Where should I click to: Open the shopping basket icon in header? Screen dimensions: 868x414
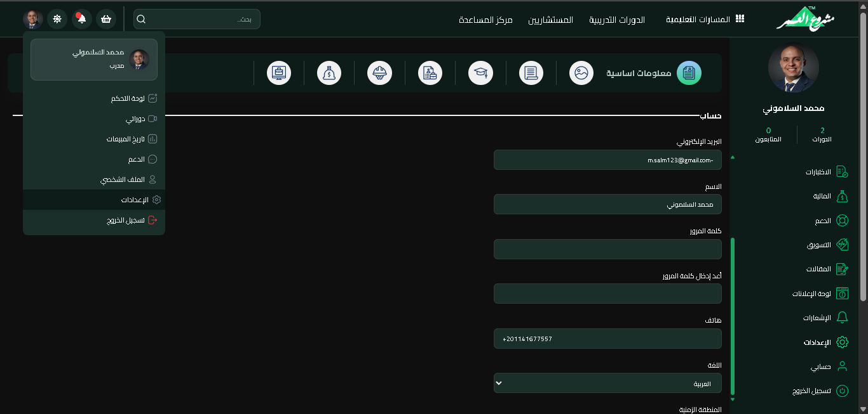point(106,19)
